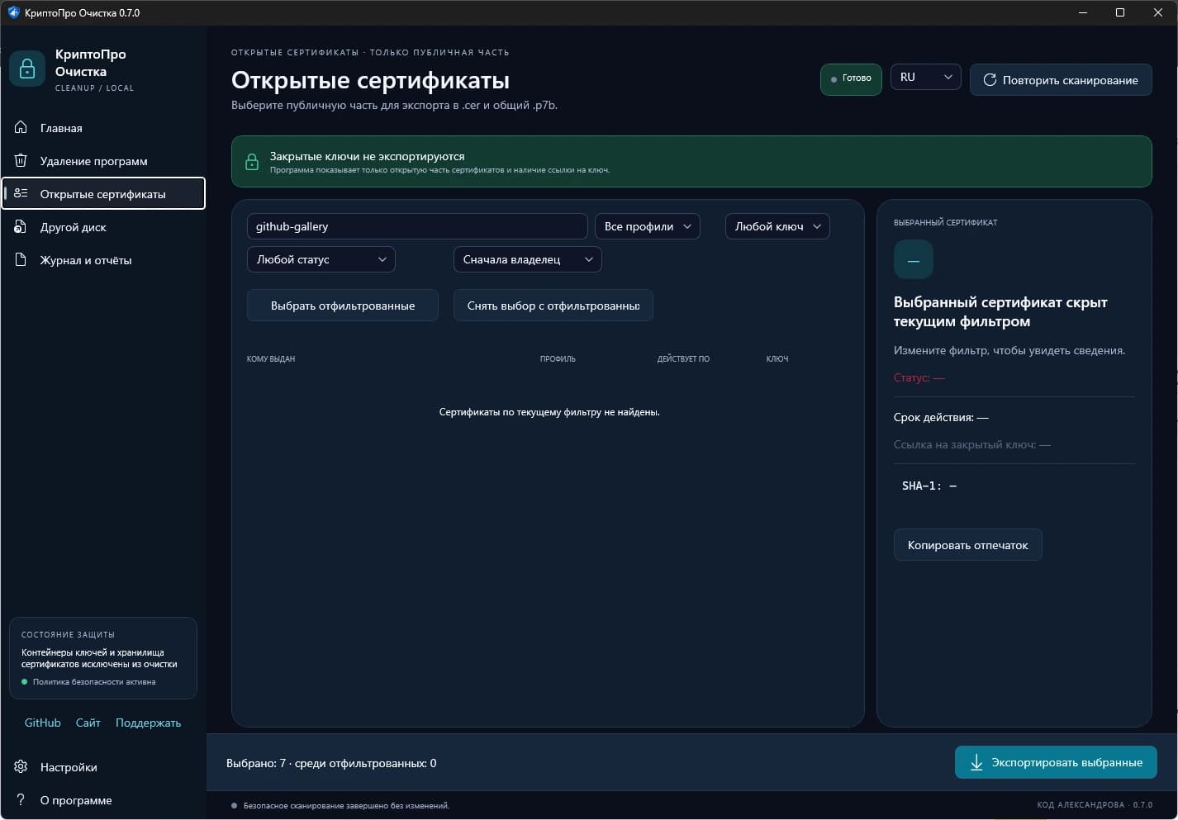Open the Сначала владелец sort dropdown
The height and width of the screenshot is (820, 1178).
pyautogui.click(x=528, y=259)
